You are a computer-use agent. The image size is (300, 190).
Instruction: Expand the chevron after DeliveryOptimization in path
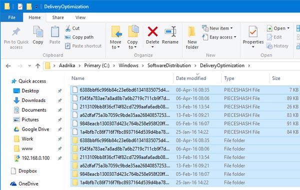click(x=249, y=66)
